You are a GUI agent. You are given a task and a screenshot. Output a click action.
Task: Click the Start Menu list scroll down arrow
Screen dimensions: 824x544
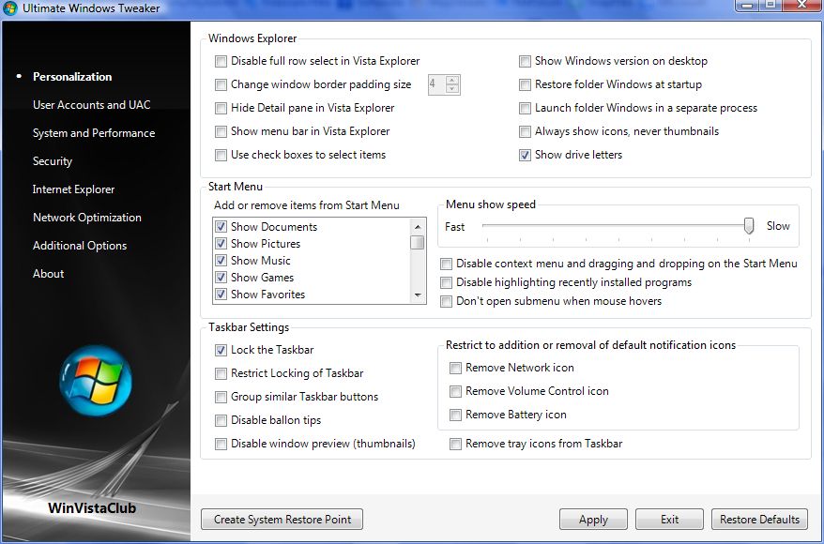click(418, 295)
